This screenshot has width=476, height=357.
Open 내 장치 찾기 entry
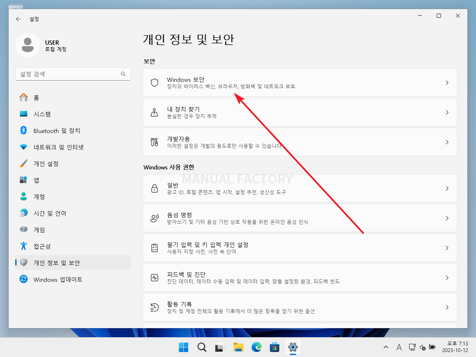pyautogui.click(x=300, y=112)
